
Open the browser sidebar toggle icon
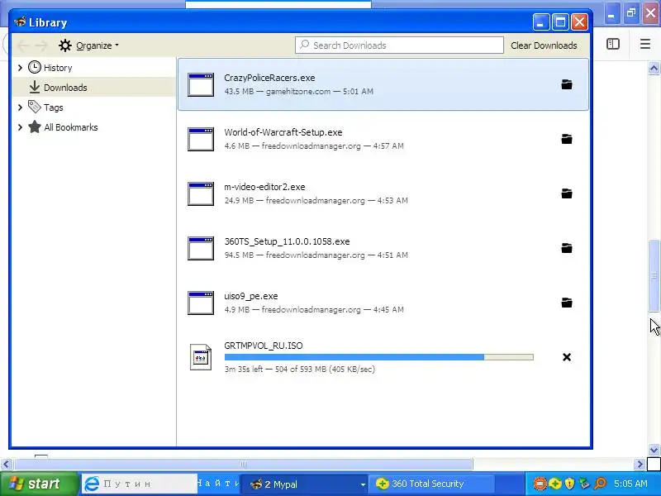click(x=613, y=44)
